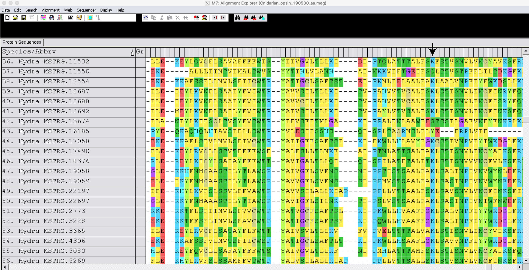Click the vertical scrollbar down arrow
This screenshot has width=529, height=270.
[x=526, y=260]
